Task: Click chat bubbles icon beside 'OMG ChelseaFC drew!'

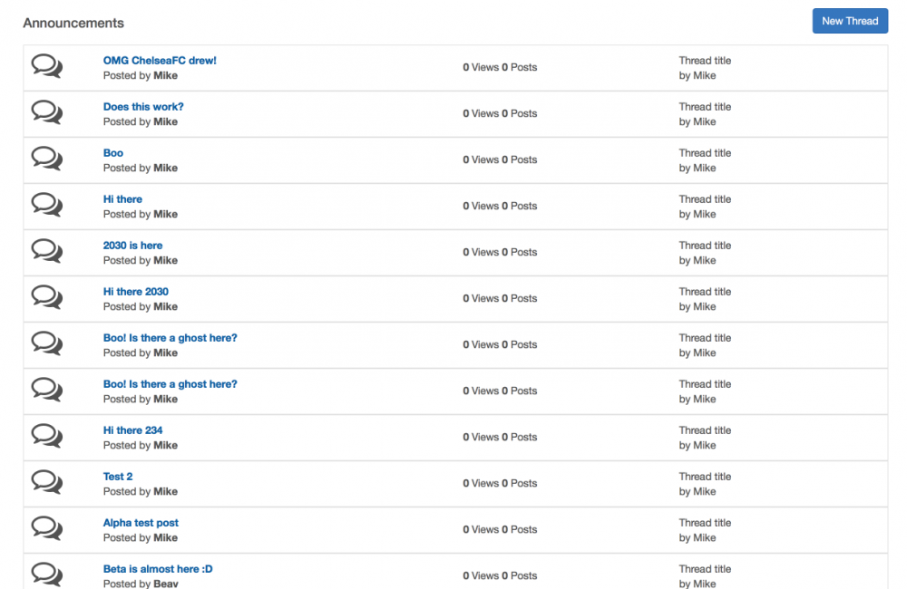Action: (x=47, y=66)
